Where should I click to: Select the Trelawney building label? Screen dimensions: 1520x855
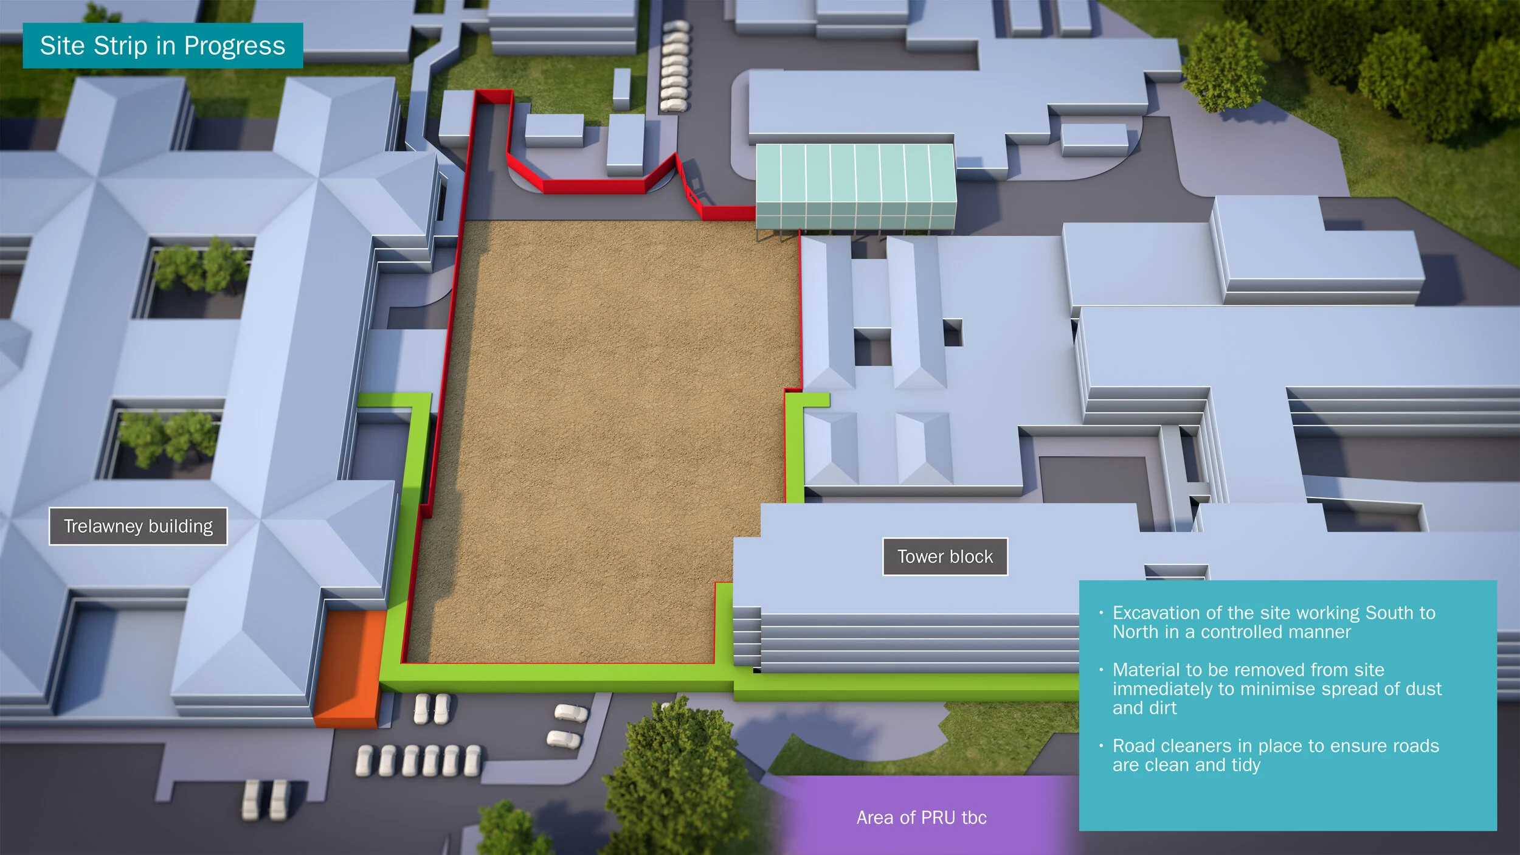[x=138, y=527]
